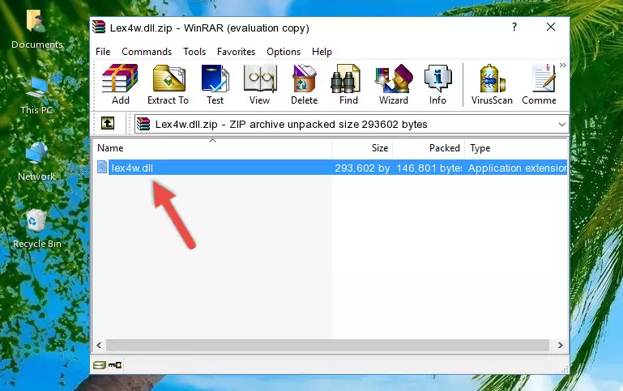This screenshot has width=623, height=391.
Task: Show archive Info
Action: [x=437, y=84]
